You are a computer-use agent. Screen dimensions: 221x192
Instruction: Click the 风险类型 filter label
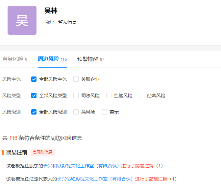click(12, 96)
